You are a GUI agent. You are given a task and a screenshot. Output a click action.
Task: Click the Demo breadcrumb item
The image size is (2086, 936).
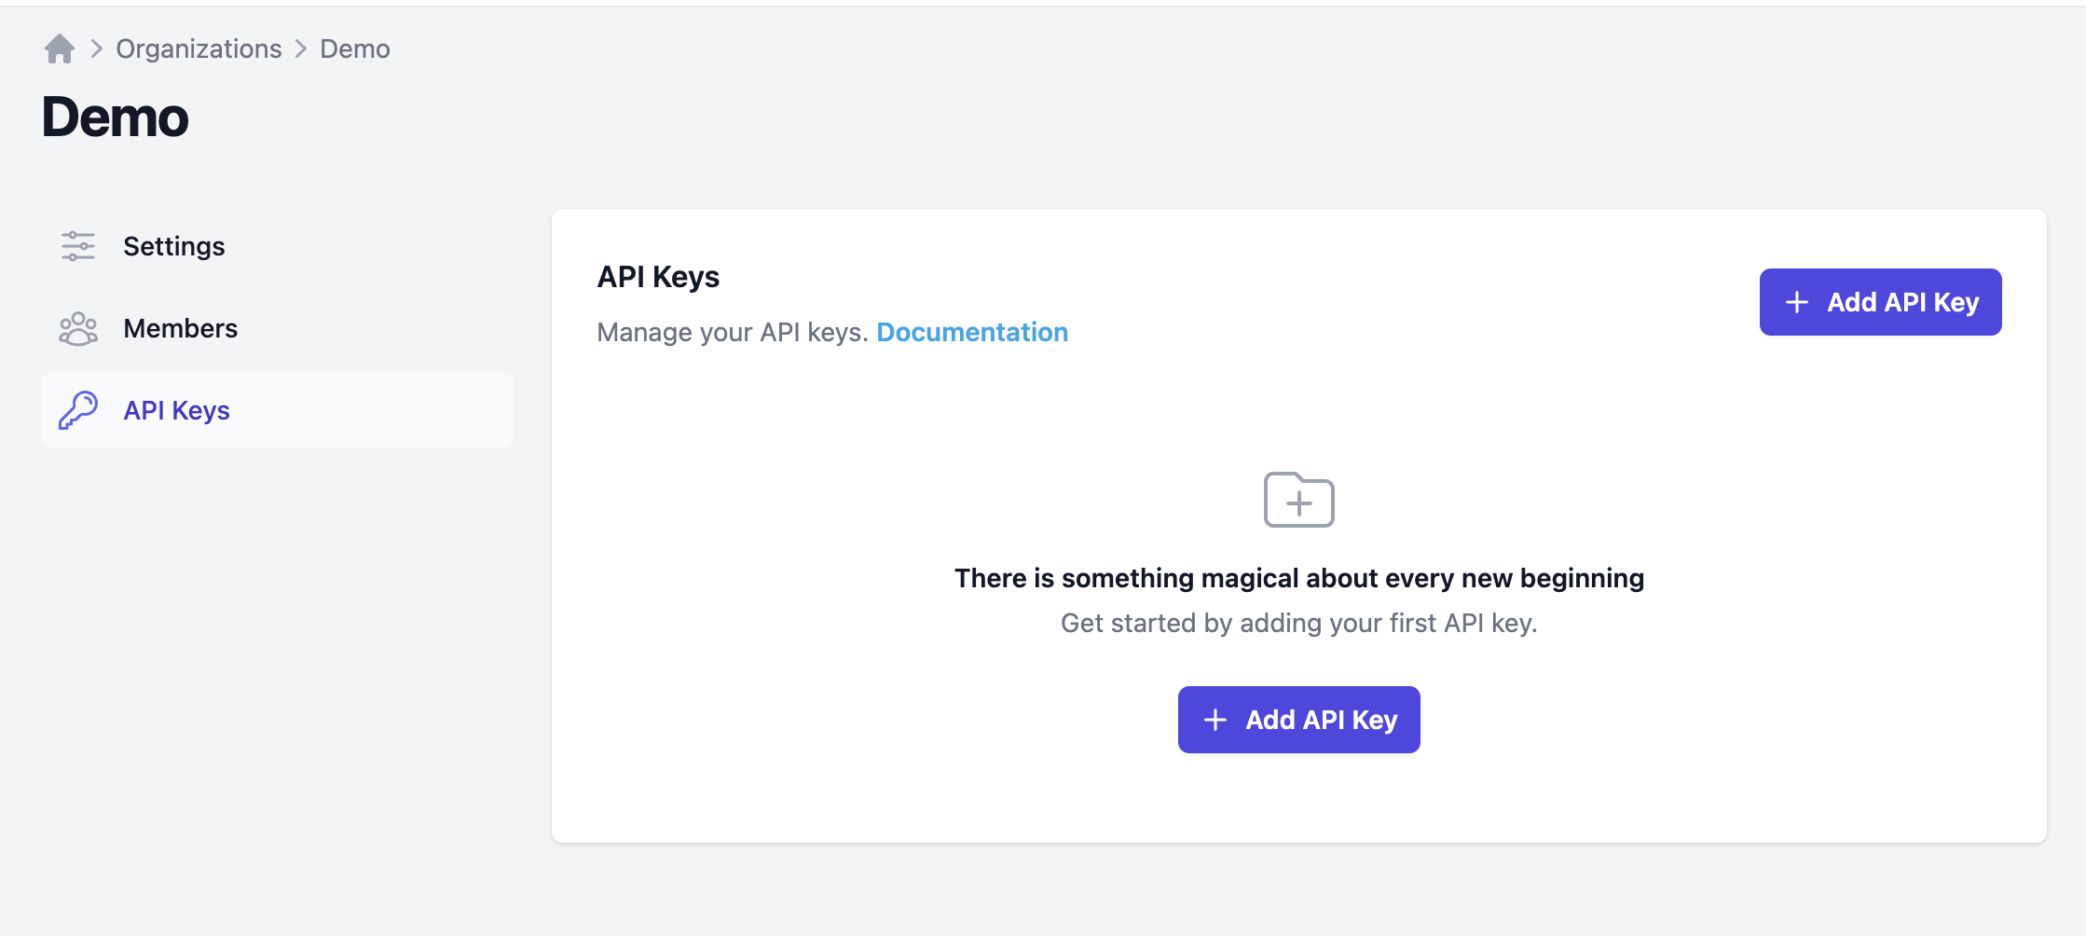(x=354, y=48)
